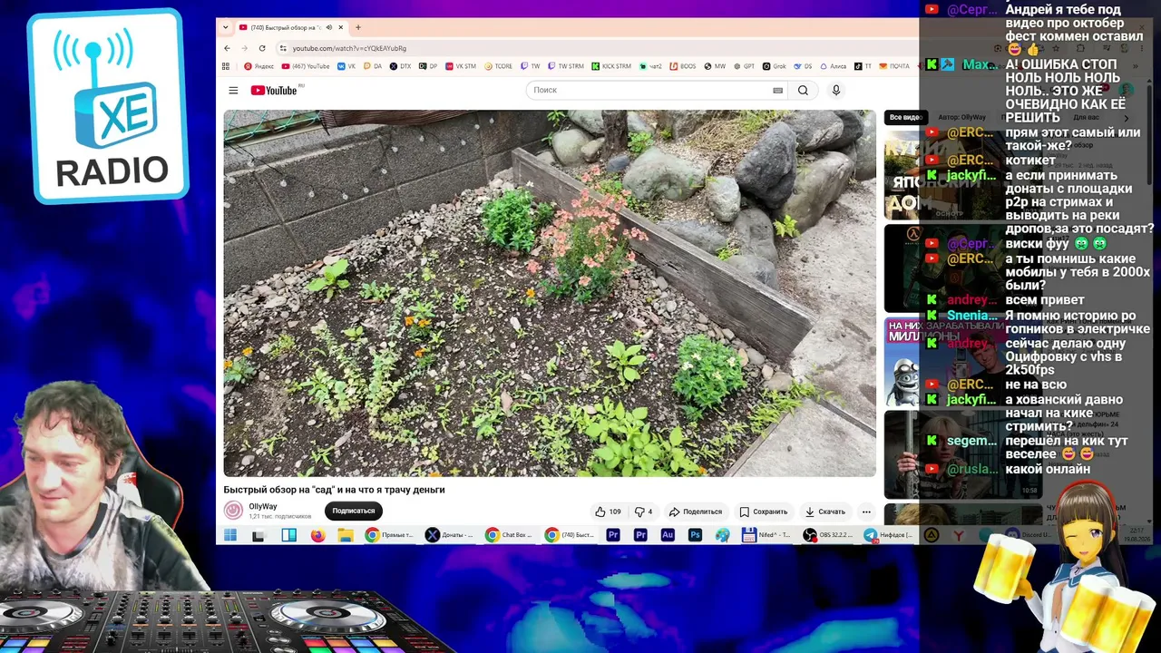This screenshot has height=653, width=1161.
Task: Open the Yandex bookmark
Action: click(259, 66)
